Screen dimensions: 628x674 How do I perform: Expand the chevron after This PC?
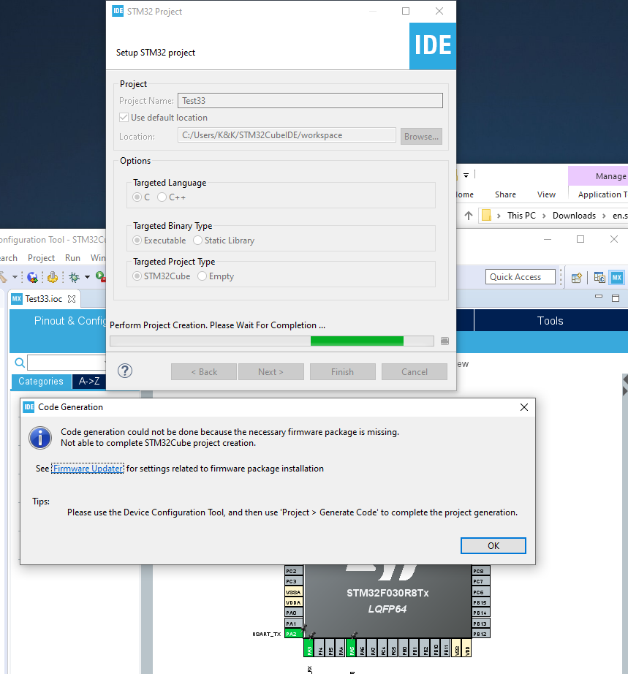point(544,216)
